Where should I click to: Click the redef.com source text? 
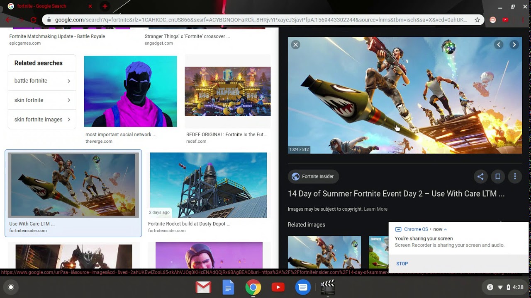(x=196, y=141)
